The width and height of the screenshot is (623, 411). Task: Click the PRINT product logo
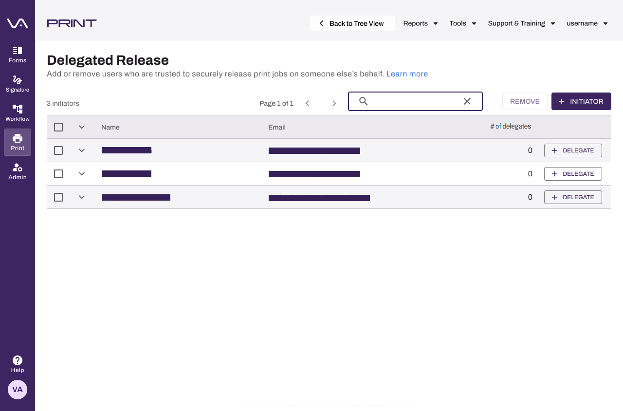[x=72, y=23]
